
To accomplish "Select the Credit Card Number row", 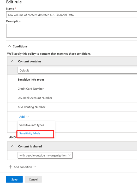I will (72, 89).
